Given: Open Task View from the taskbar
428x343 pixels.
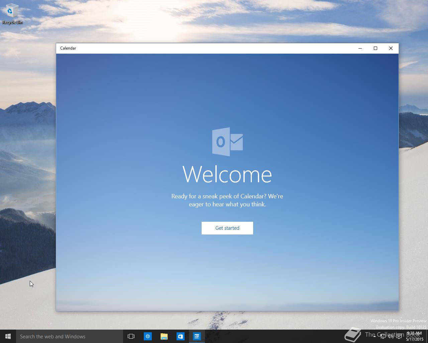Looking at the screenshot, I should [131, 336].
